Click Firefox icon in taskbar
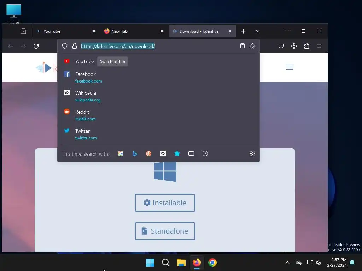362x271 pixels. click(197, 263)
